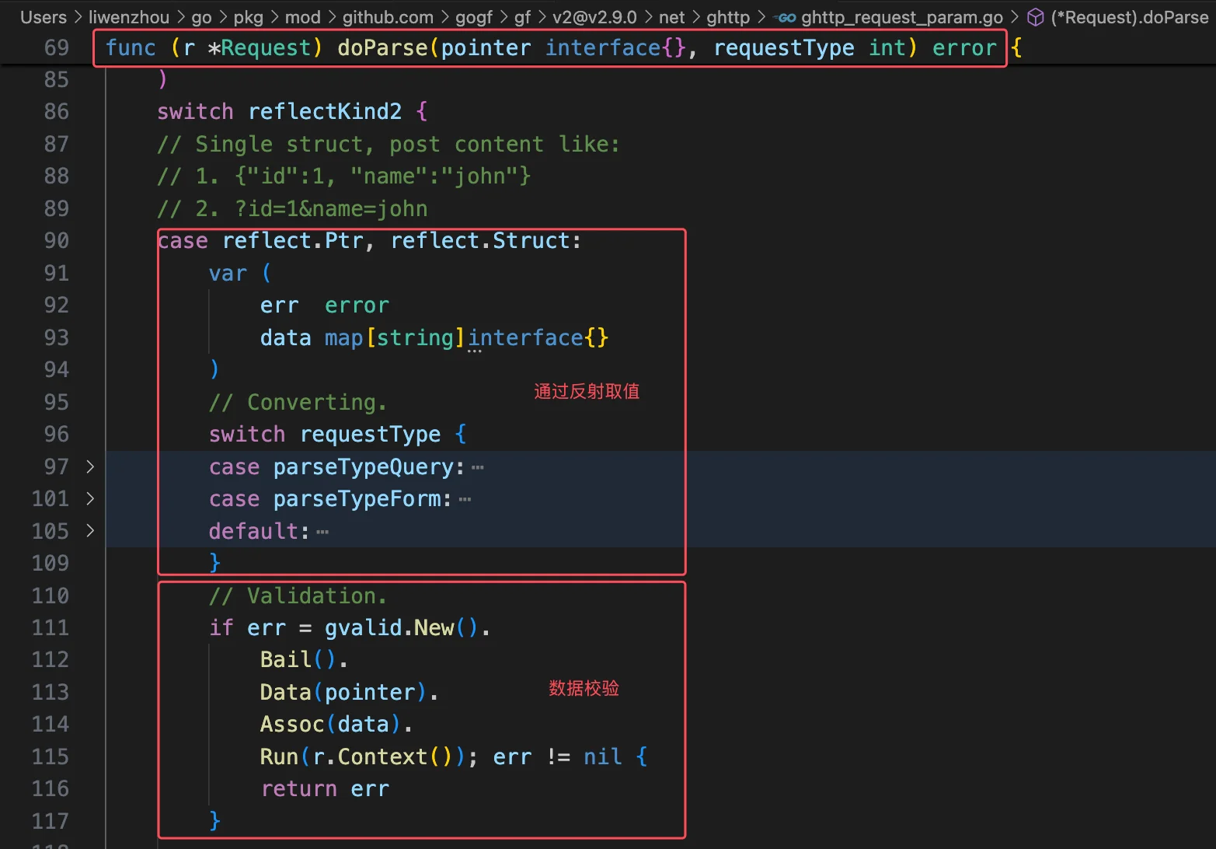Expand the folded default case at line 105
1216x849 pixels.
coord(90,531)
